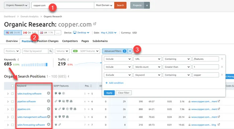Switch to the Subdomains tab

100,41
